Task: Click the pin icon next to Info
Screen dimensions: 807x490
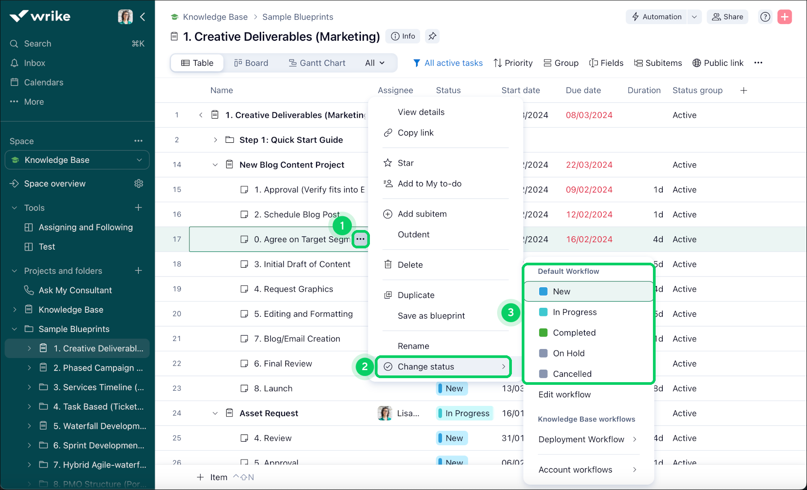Action: click(432, 36)
